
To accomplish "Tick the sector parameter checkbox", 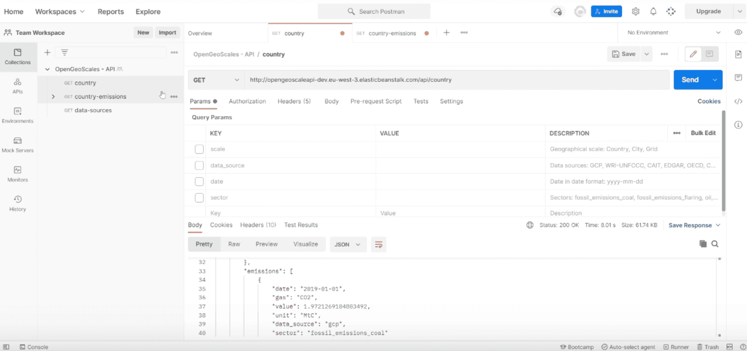I will pos(199,198).
